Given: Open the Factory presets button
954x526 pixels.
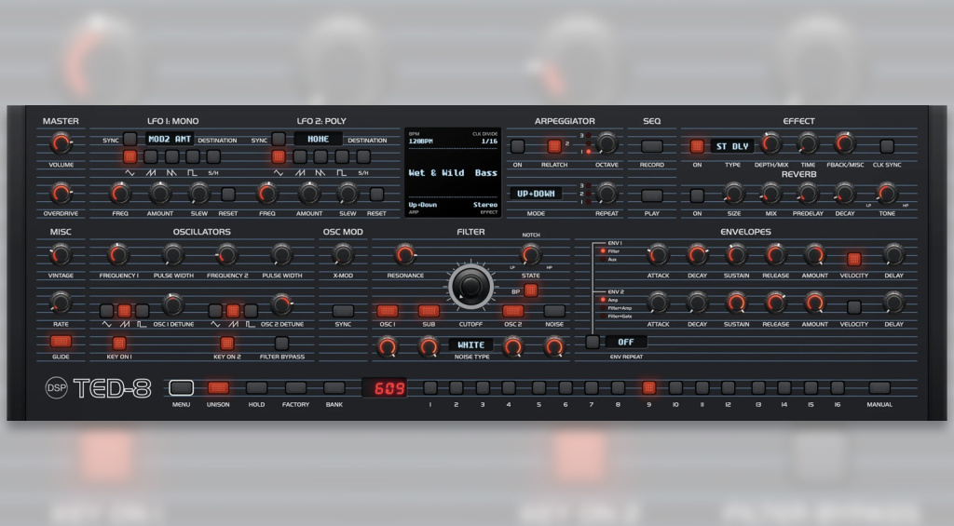Looking at the screenshot, I should [295, 387].
